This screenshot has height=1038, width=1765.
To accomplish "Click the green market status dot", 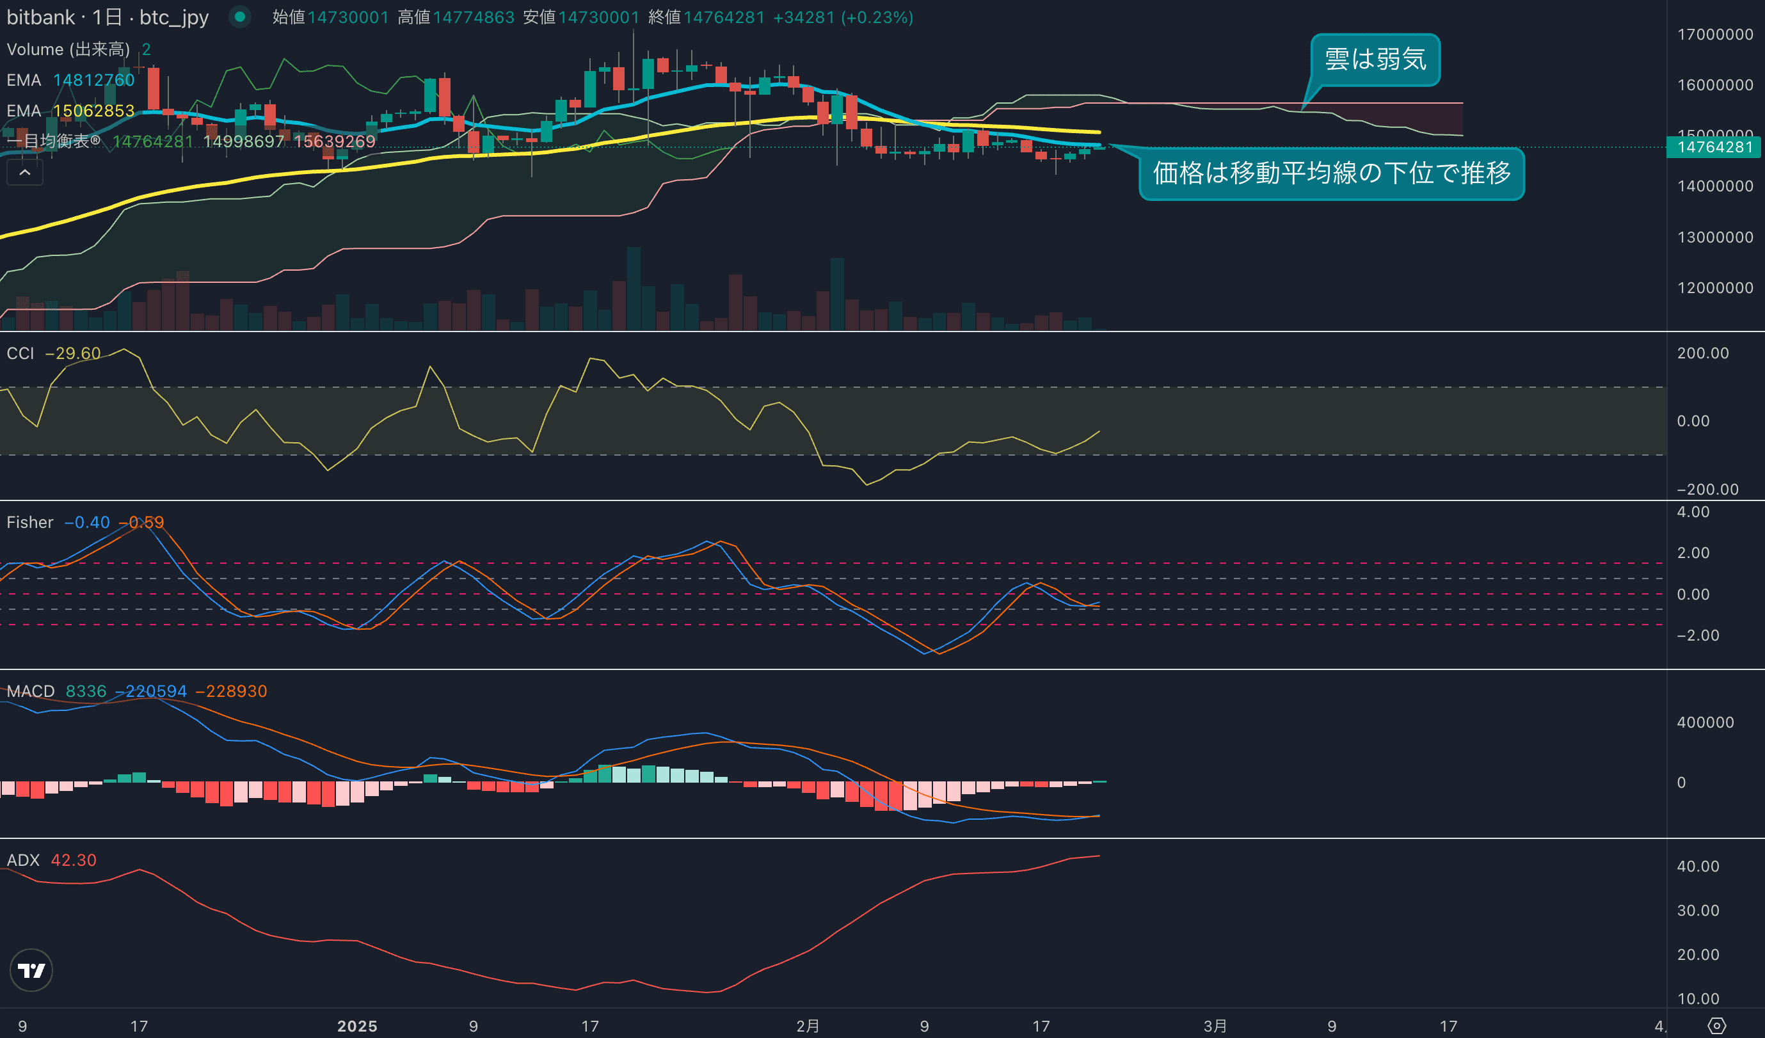I will point(239,17).
